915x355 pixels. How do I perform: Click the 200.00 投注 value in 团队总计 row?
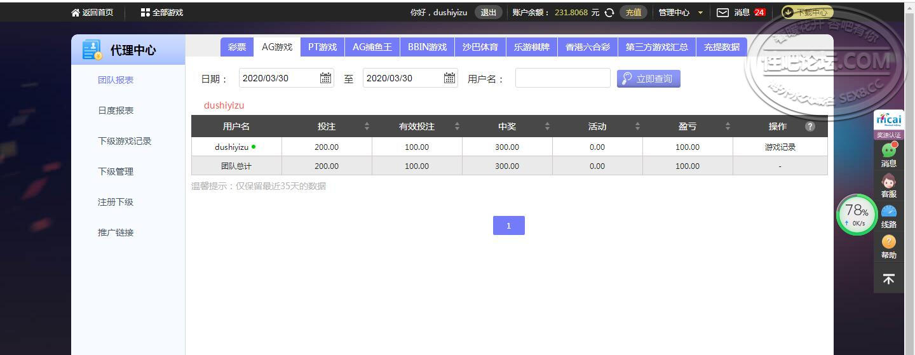tap(327, 166)
